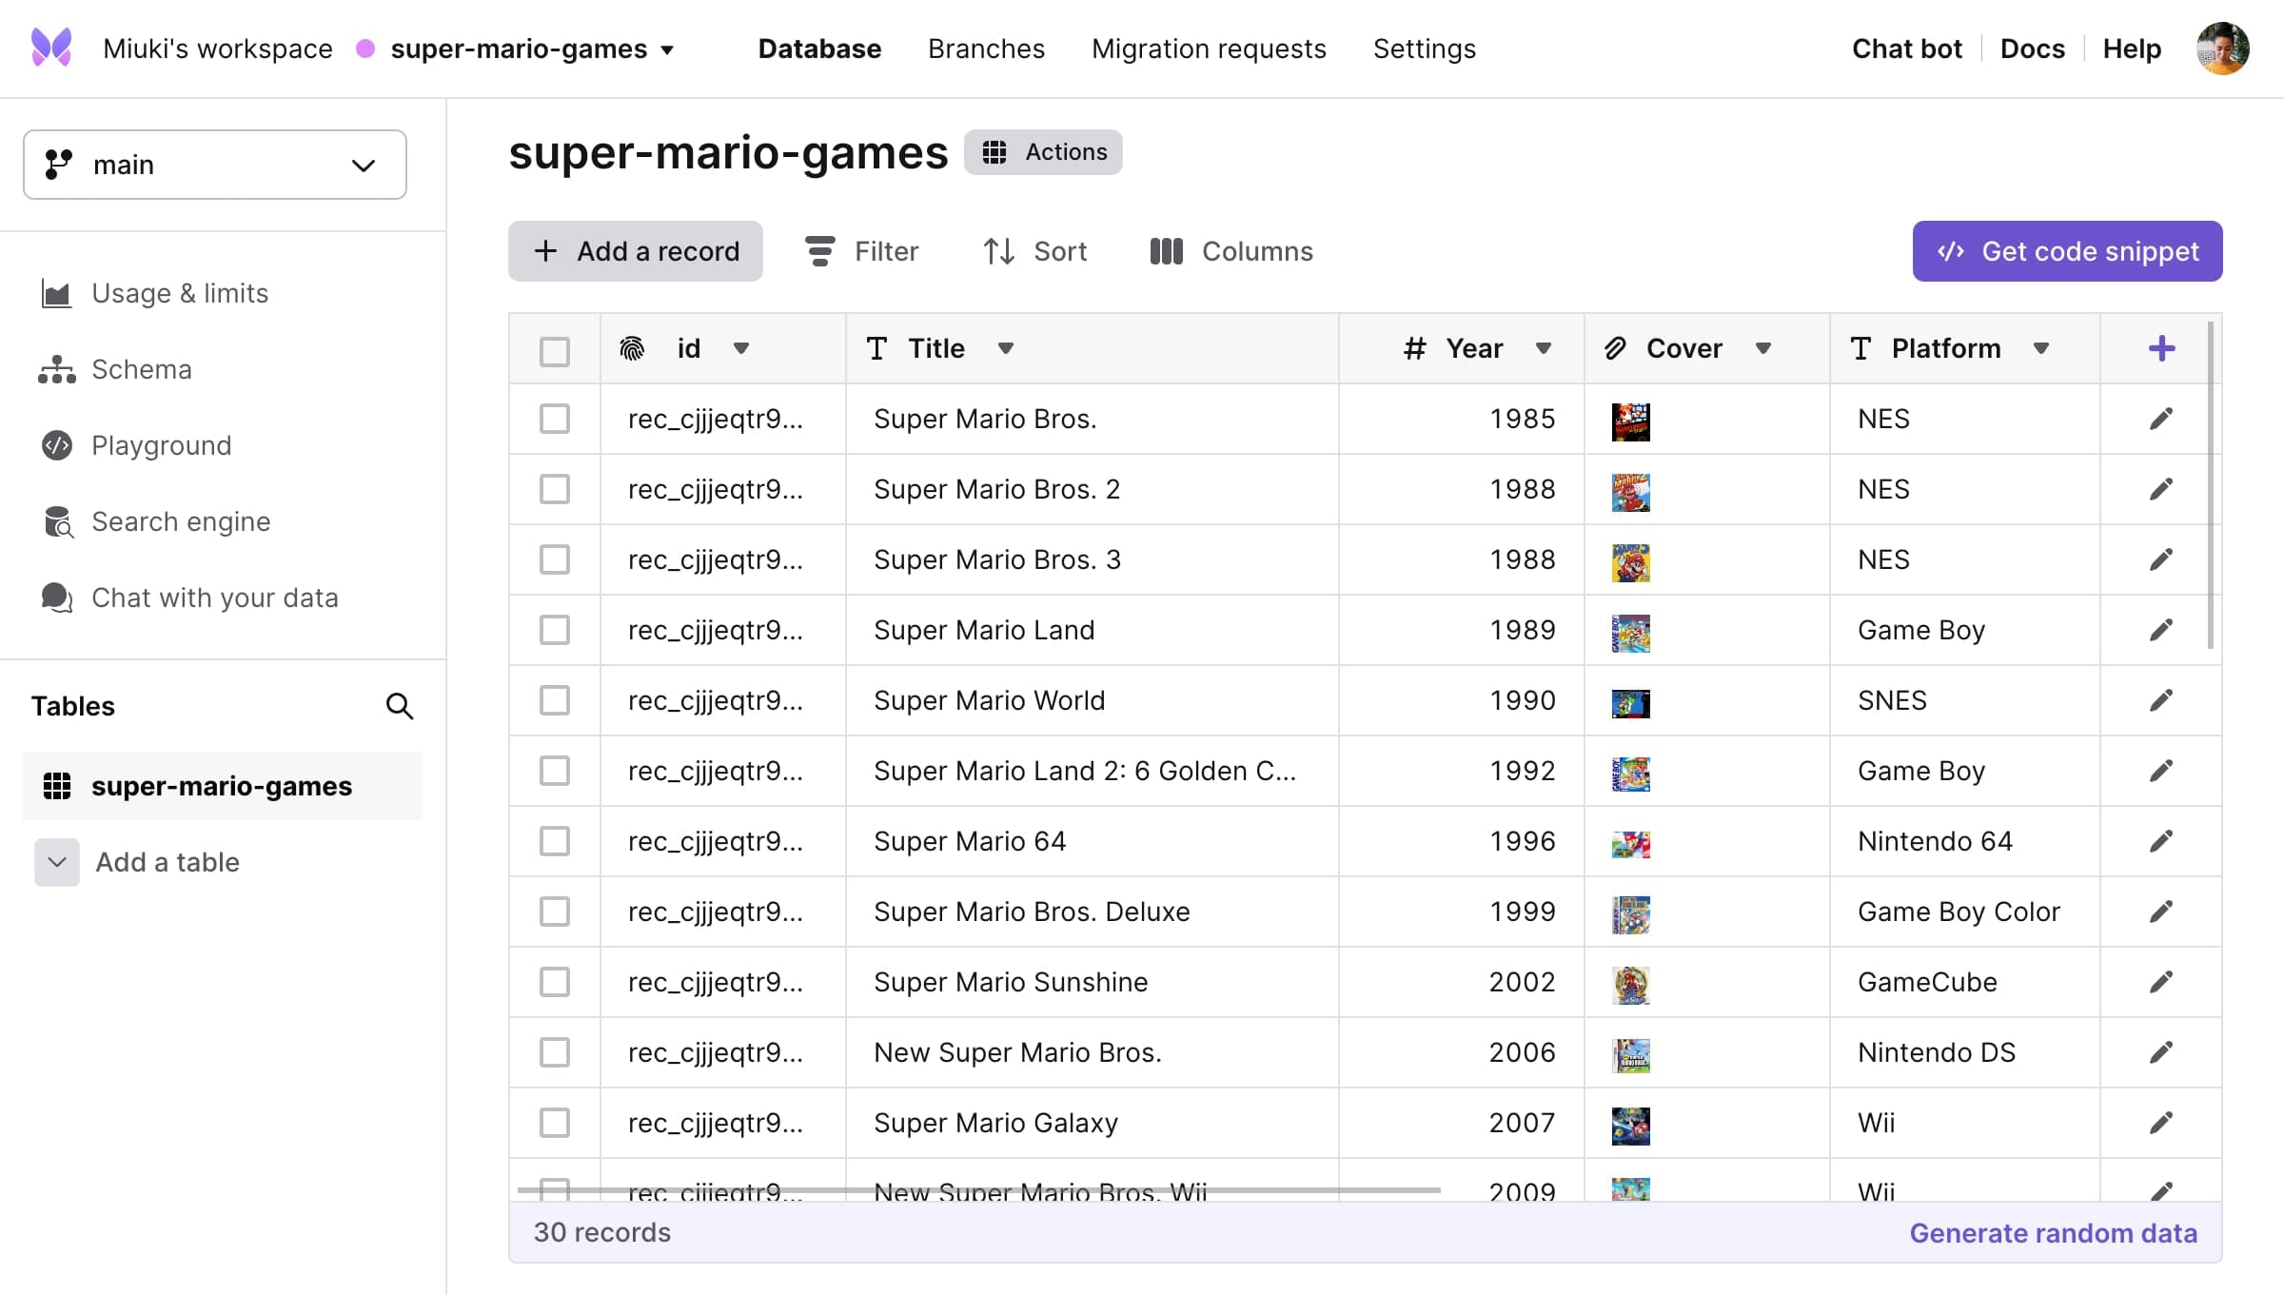The image size is (2284, 1294).
Task: Go to Miuki's workspace
Action: tap(218, 49)
